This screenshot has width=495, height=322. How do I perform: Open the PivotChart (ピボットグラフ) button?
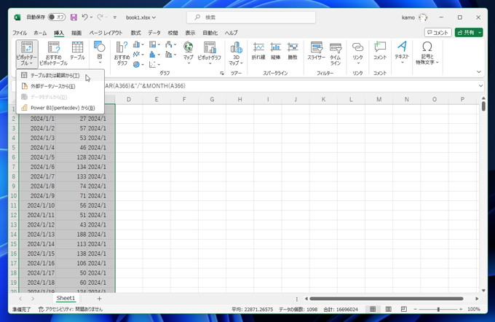coord(210,53)
